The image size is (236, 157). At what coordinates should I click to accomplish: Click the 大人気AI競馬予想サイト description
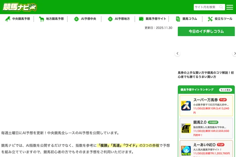[x=207, y=150]
